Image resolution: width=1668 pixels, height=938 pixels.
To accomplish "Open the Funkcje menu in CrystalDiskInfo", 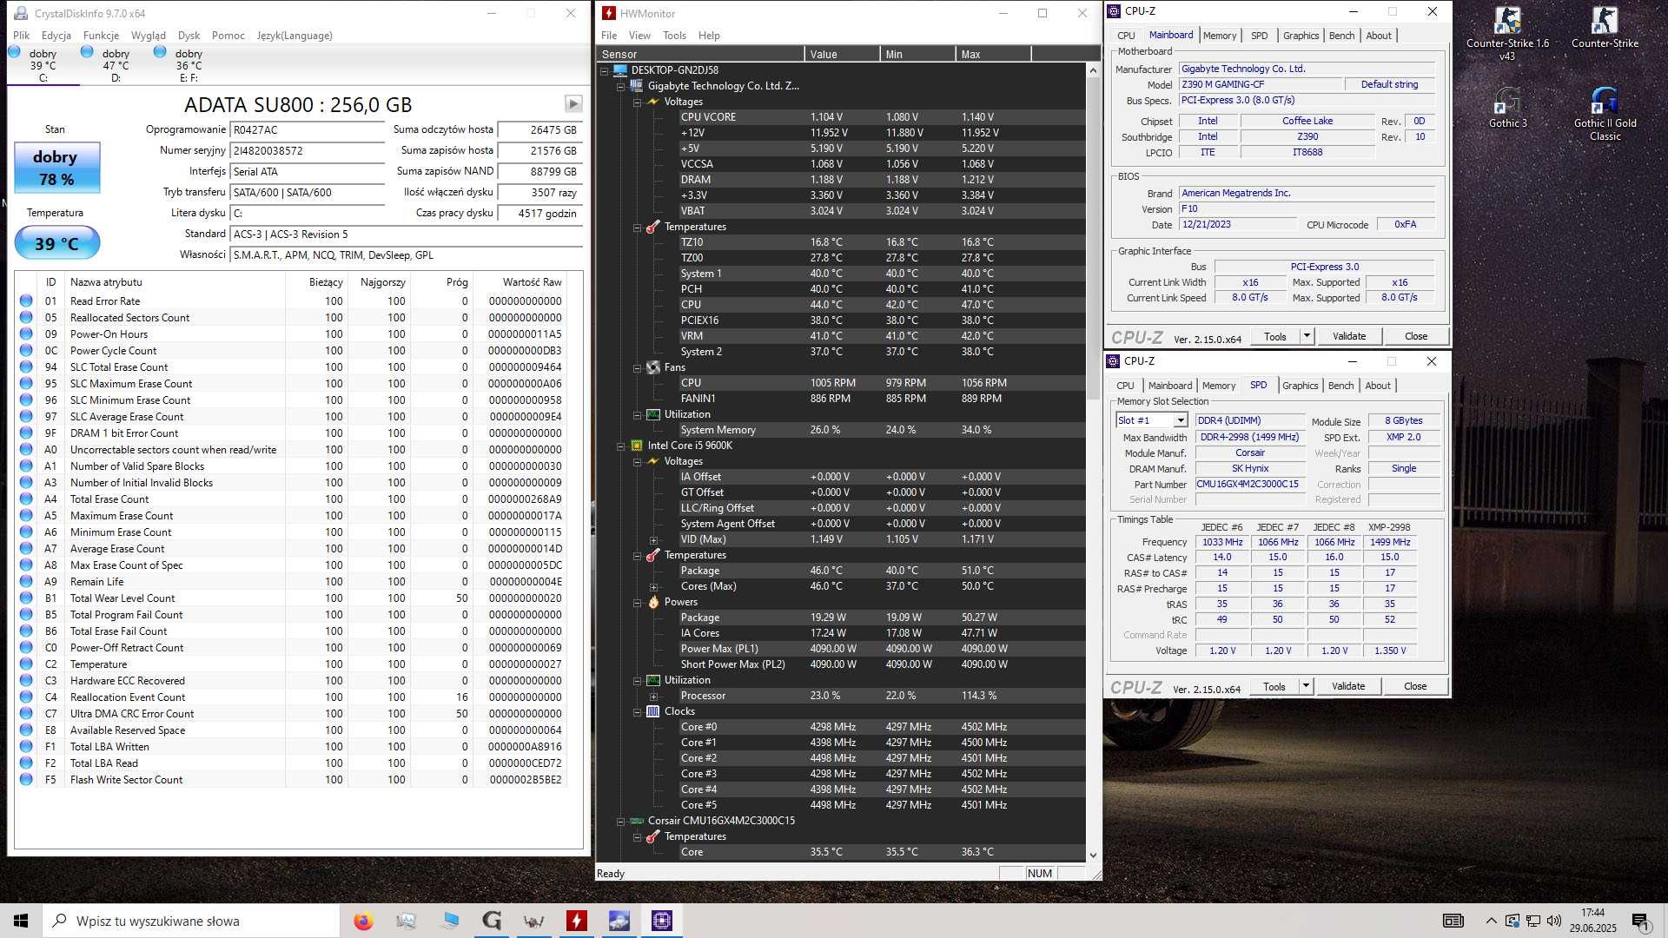I will click(101, 36).
